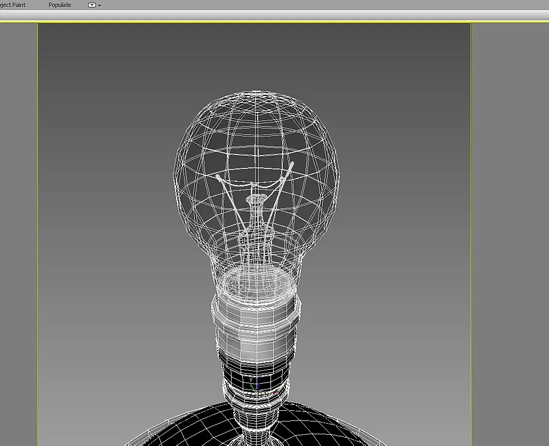Click gray area right of the safe frame
Image resolution: width=549 pixels, height=446 pixels.
point(510,213)
